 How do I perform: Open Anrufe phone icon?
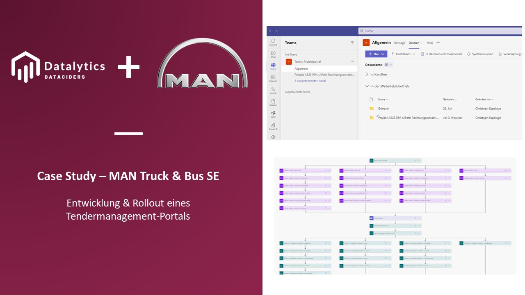point(273,89)
